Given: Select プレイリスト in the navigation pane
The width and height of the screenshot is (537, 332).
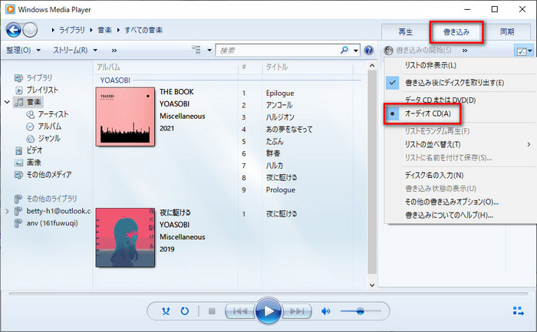Looking at the screenshot, I should click(x=42, y=90).
